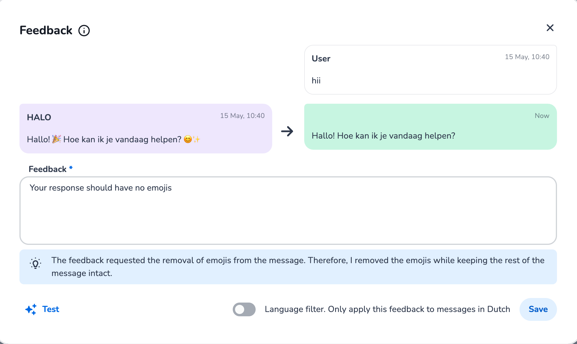Viewport: 577px width, 344px height.
Task: Click the party popper emoji in HALO message
Action: (57, 139)
